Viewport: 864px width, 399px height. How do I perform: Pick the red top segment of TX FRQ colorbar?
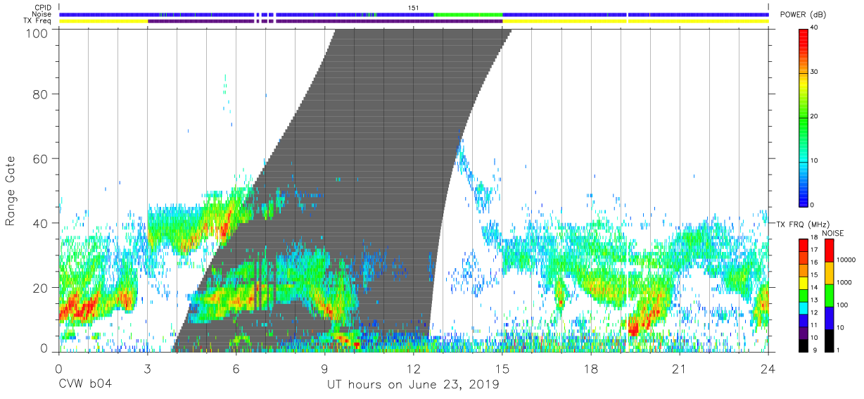[x=804, y=243]
